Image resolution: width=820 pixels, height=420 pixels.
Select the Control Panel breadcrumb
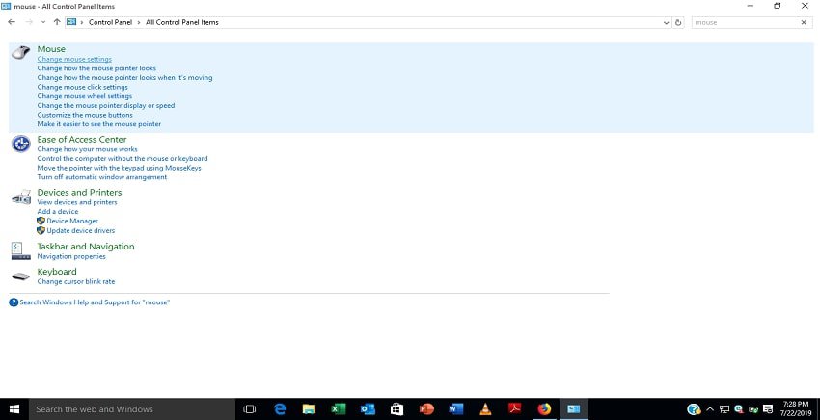110,22
